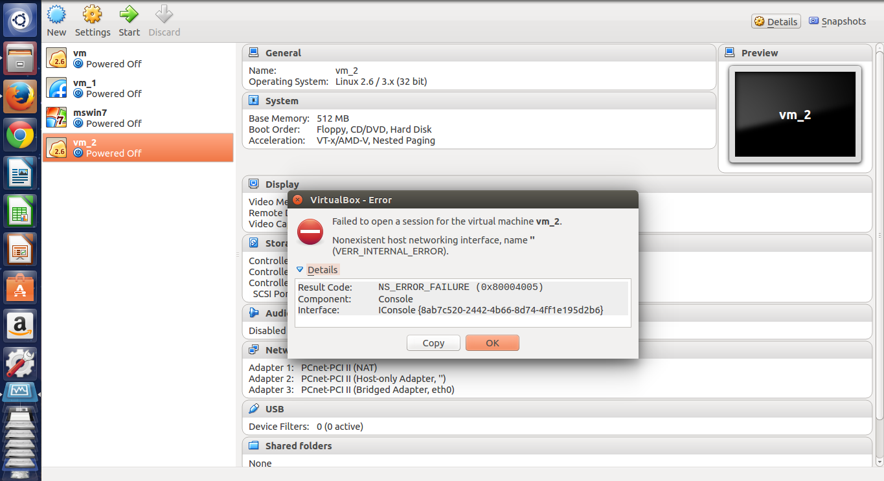Open the Ubuntu Dash launcher icon
884x481 pixels.
(21, 19)
